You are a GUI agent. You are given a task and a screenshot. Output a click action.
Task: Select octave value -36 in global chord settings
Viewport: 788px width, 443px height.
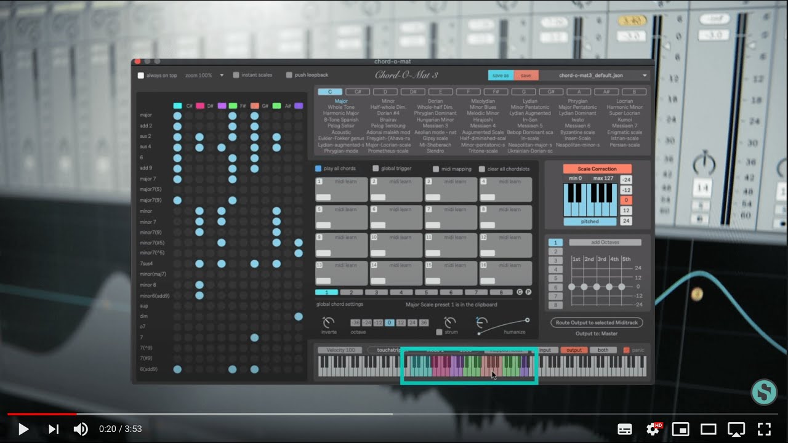click(356, 322)
